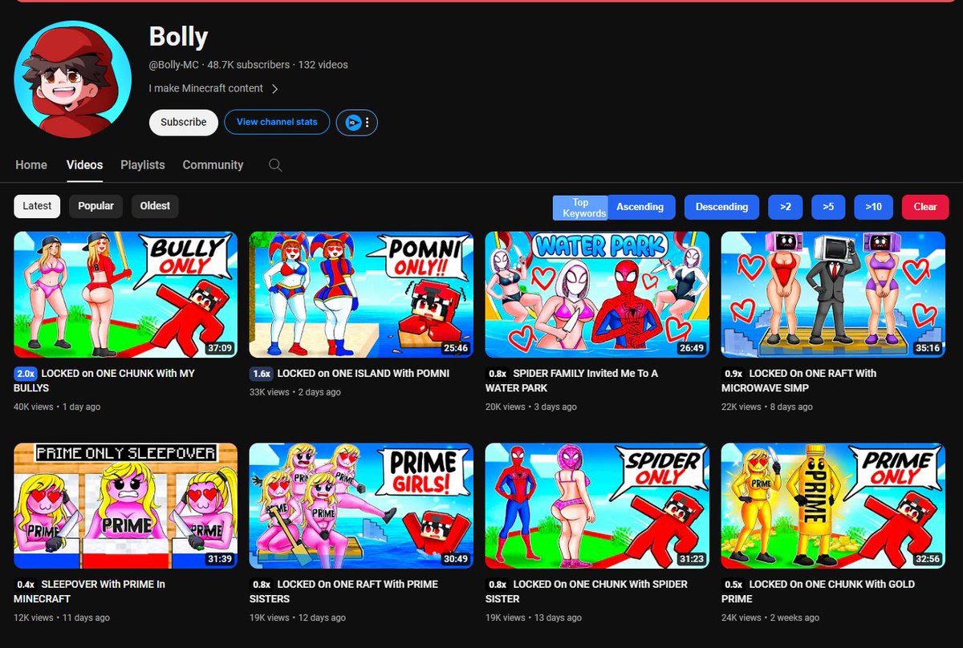Sort multipliers Ascending
The height and width of the screenshot is (648, 963).
click(x=640, y=207)
